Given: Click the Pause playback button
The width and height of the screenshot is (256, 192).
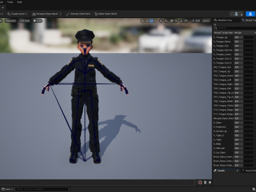Looking at the screenshot, I should point(205,182).
